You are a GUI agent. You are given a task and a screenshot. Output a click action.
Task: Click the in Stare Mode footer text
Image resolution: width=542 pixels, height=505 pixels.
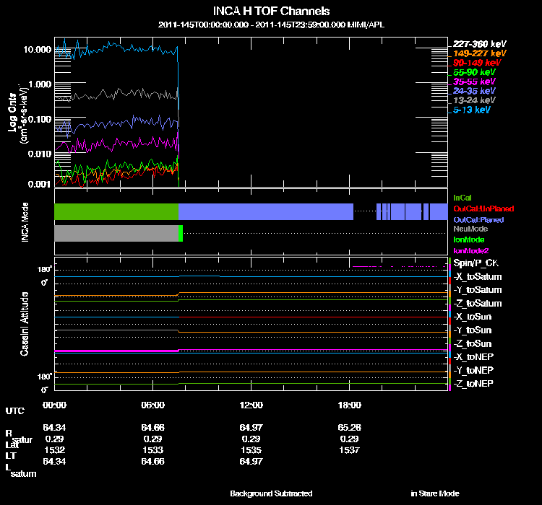[434, 493]
